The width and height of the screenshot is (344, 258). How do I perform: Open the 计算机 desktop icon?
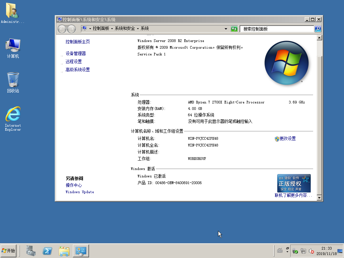pyautogui.click(x=12, y=44)
